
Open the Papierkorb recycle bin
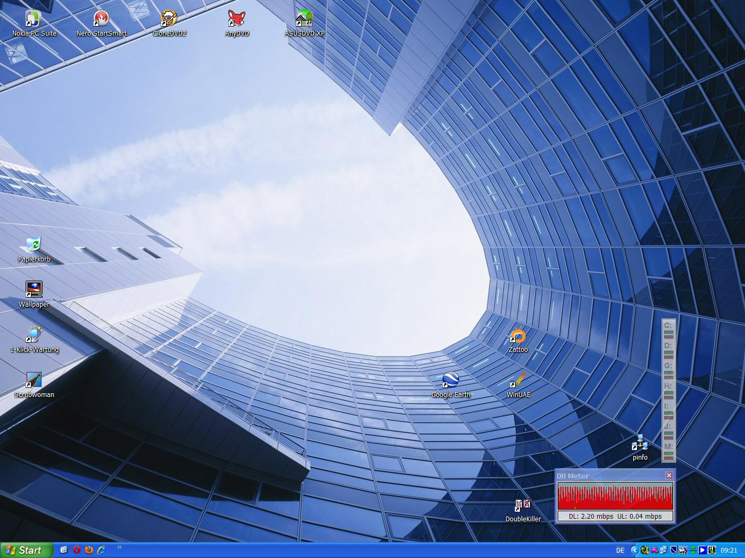pos(34,245)
